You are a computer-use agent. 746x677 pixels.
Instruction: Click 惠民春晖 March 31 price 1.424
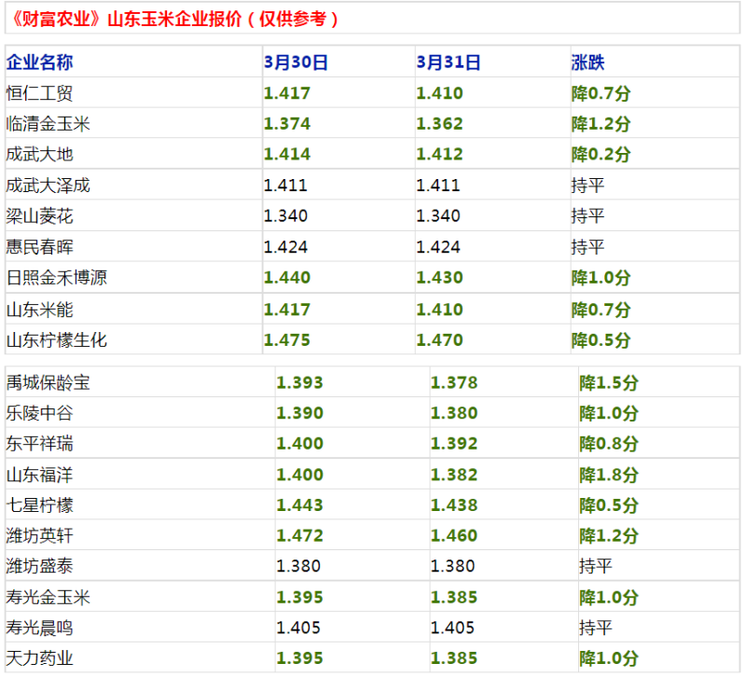coord(438,247)
